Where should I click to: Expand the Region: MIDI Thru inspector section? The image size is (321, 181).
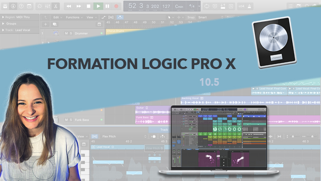(3, 17)
